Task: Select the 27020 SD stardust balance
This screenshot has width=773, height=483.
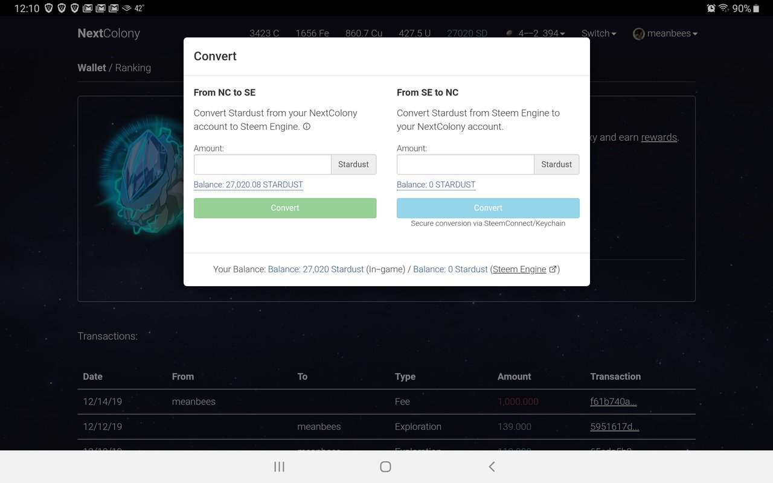Action: pos(467,33)
